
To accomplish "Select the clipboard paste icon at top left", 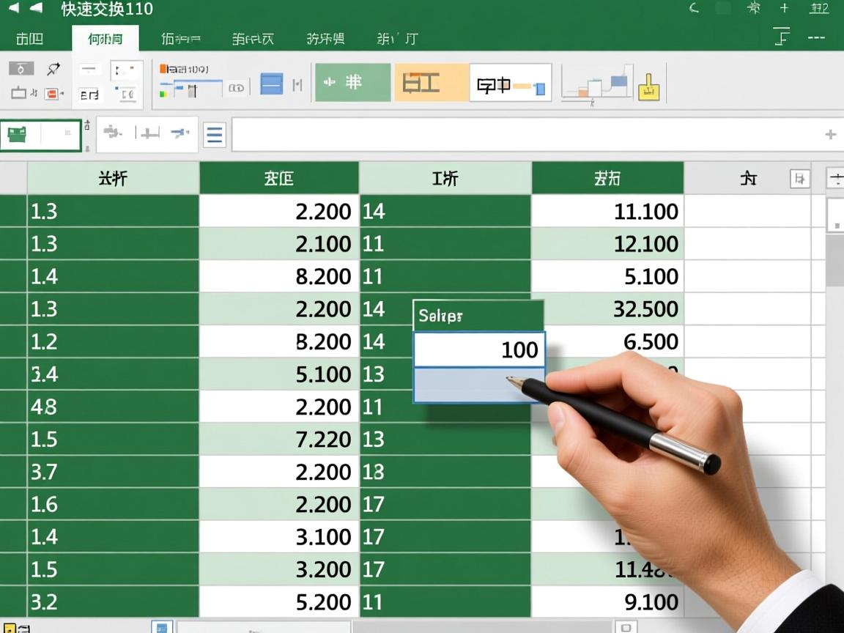I will (x=20, y=68).
